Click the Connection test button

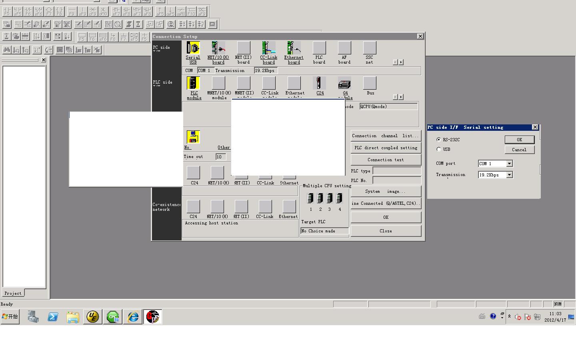[386, 160]
